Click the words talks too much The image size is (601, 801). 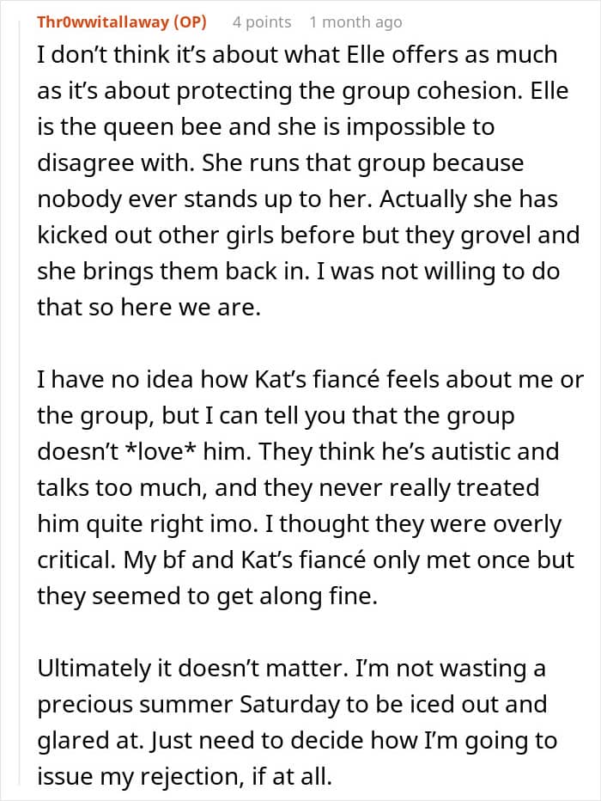[122, 488]
